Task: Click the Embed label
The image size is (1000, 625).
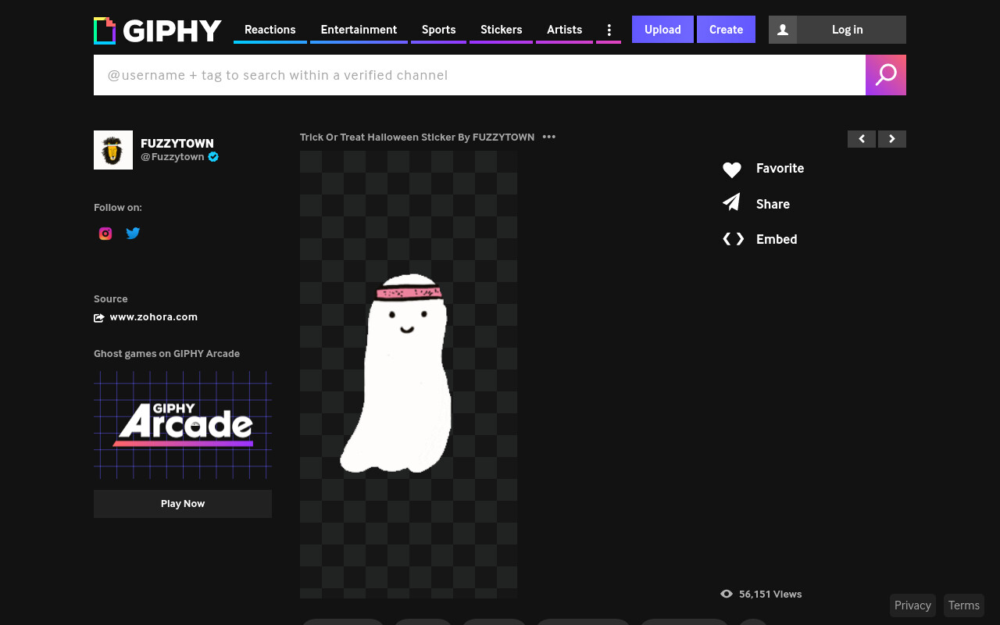Action: [777, 239]
